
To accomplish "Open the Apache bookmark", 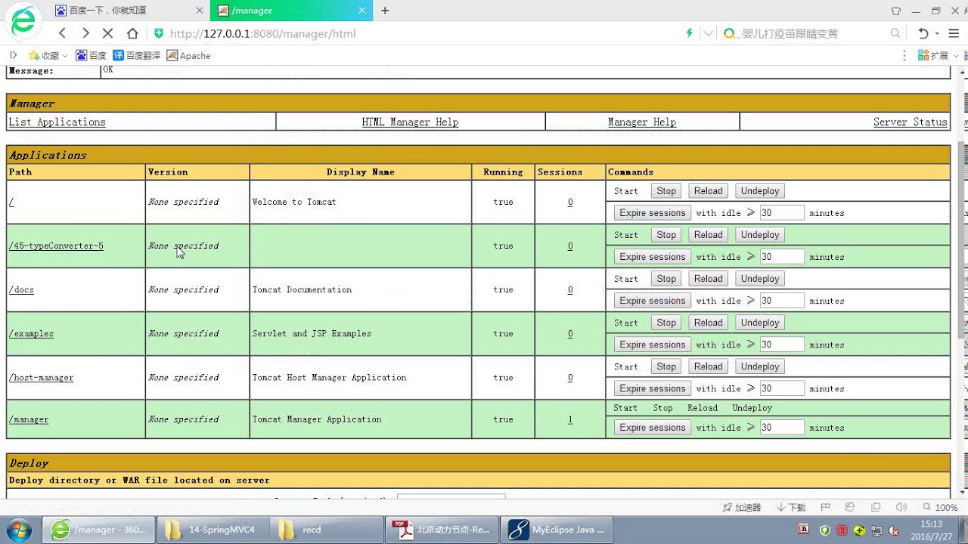I will coord(188,55).
